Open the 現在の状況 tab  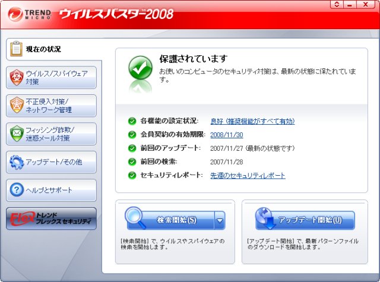(54, 49)
